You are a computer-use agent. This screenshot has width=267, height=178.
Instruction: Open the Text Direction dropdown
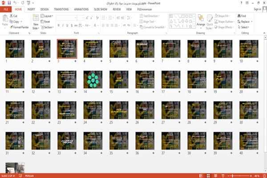[150, 16]
